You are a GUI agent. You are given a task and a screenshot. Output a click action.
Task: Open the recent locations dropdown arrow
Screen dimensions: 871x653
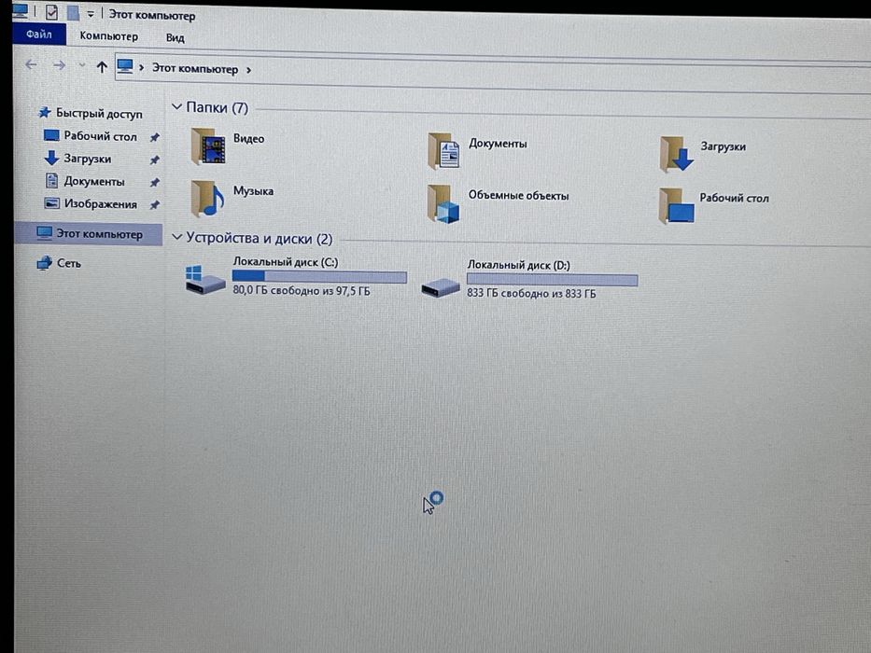81,65
